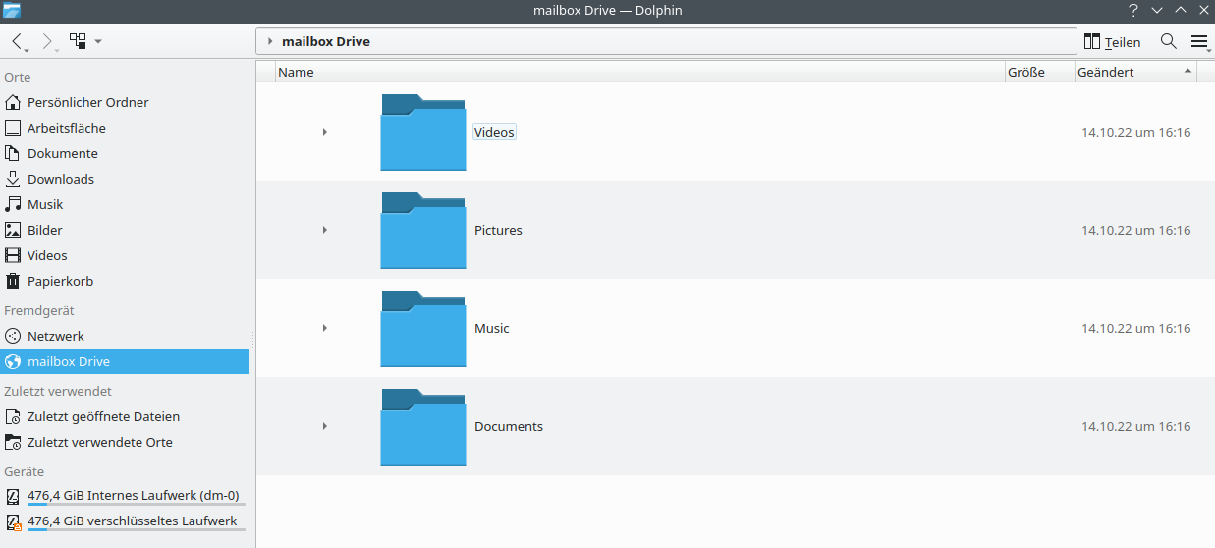Expand the Videos folder tree arrow

point(324,132)
